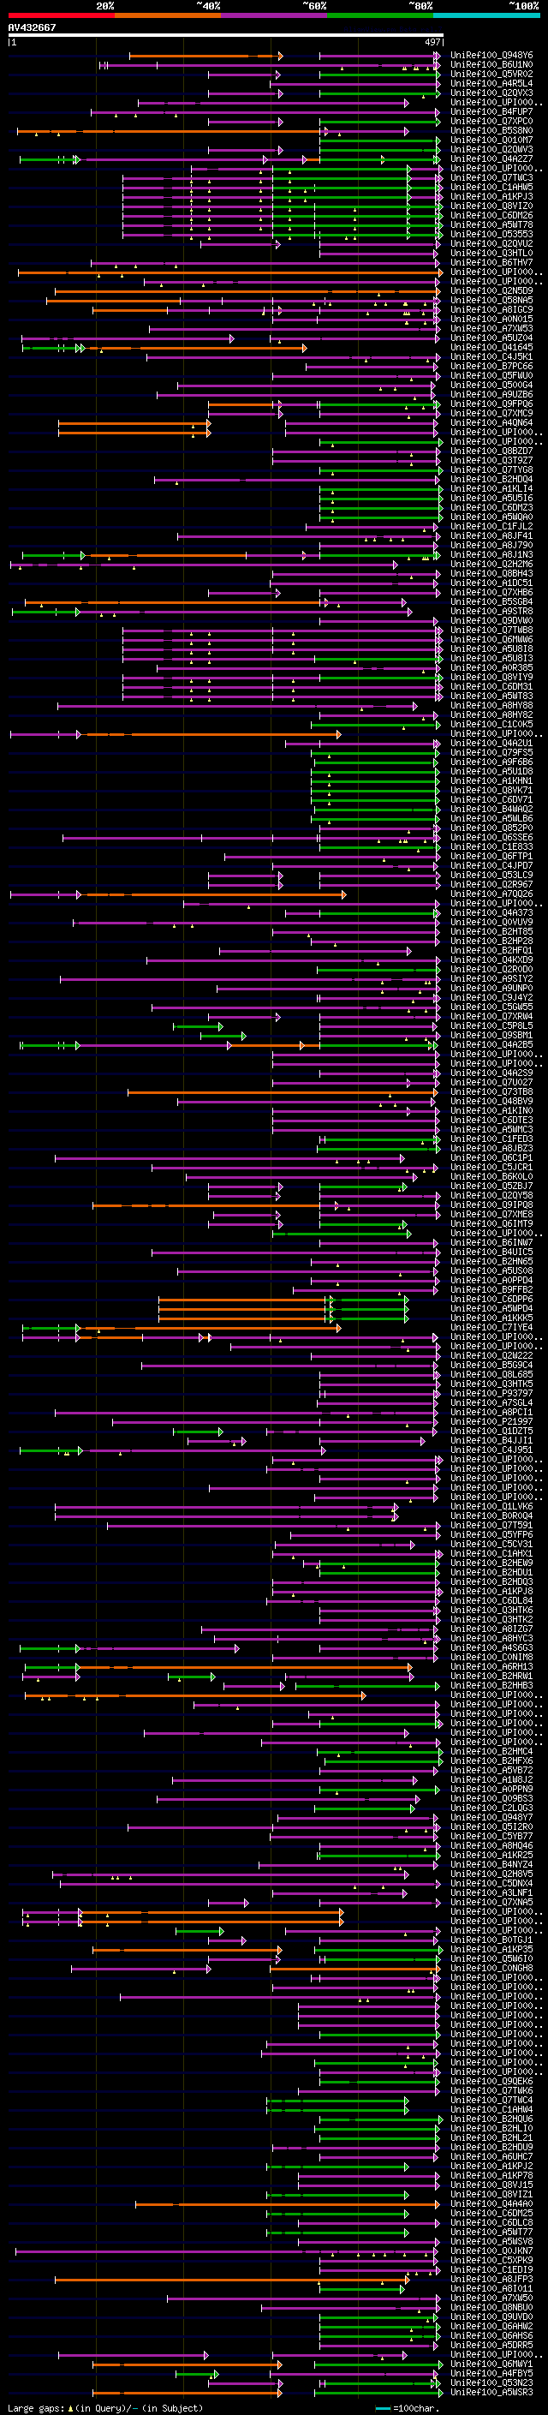Click the purple ~60% identity legend segment
The width and height of the screenshot is (548, 2415).
click(275, 15)
